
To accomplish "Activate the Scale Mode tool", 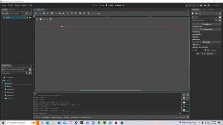I will [48, 13].
